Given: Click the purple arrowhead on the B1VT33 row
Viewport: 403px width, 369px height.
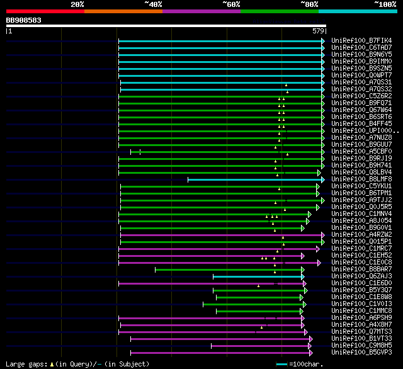Looking at the screenshot, I should pos(311,339).
